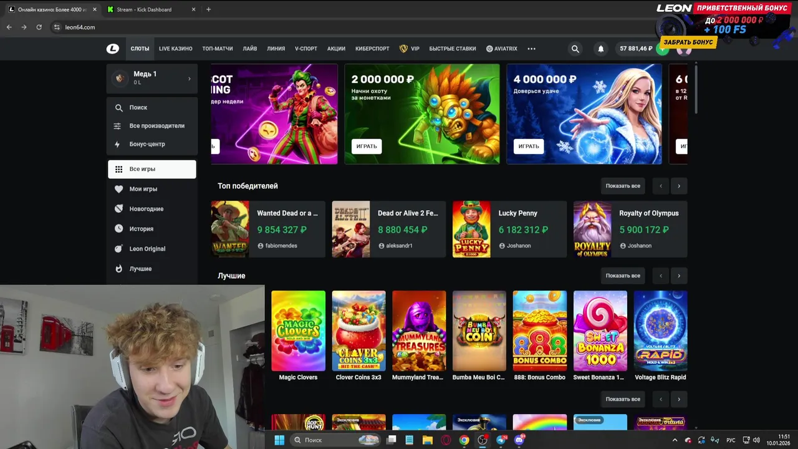Next arrow in Топ победителей section

coord(679,186)
